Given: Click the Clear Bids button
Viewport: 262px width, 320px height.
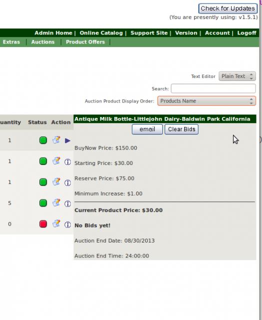Looking at the screenshot, I should (x=182, y=129).
